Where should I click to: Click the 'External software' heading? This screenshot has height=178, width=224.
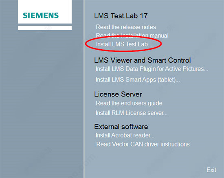tap(121, 127)
